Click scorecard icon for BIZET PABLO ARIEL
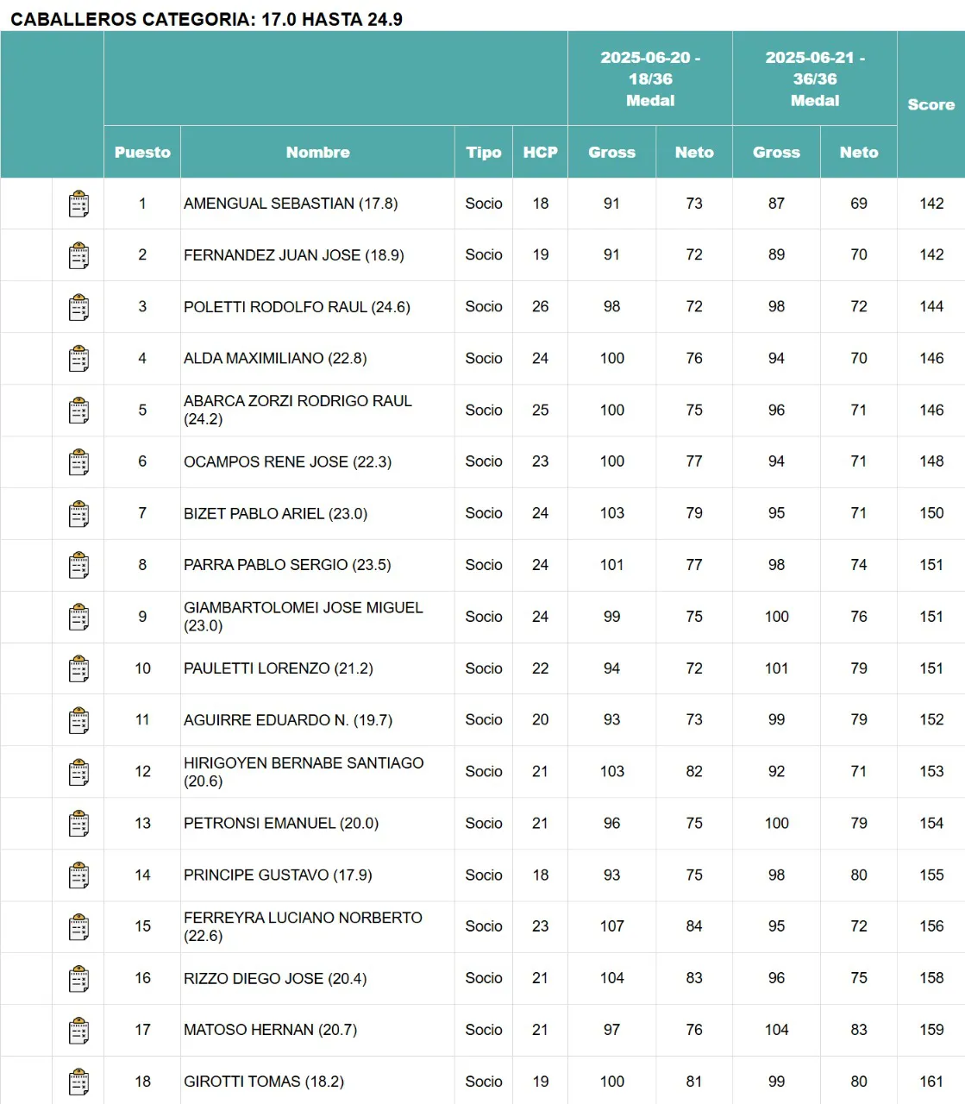 [78, 514]
